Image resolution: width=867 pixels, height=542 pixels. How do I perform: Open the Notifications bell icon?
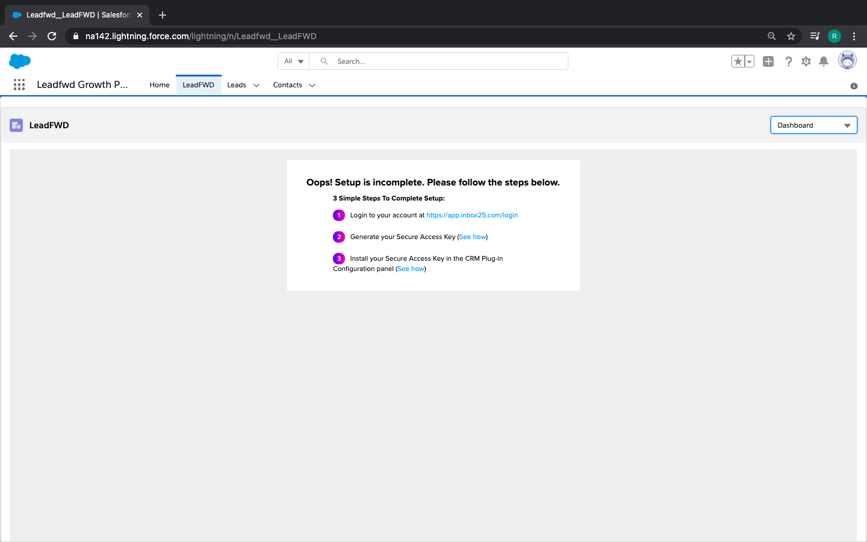(824, 61)
